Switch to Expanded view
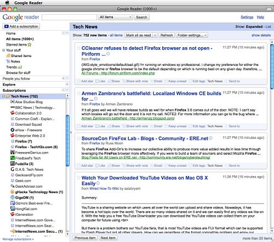Screen dimensions: 274x242 [254, 27]
